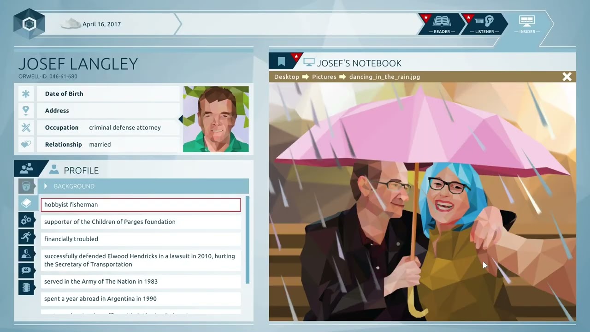Switch to the Listener tab
This screenshot has width=590, height=332.
[x=484, y=24]
